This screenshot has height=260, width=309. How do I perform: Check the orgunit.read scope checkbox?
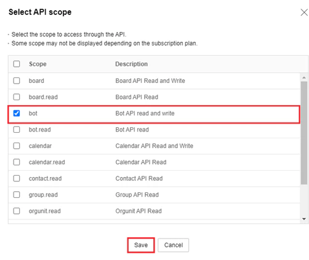pyautogui.click(x=17, y=211)
